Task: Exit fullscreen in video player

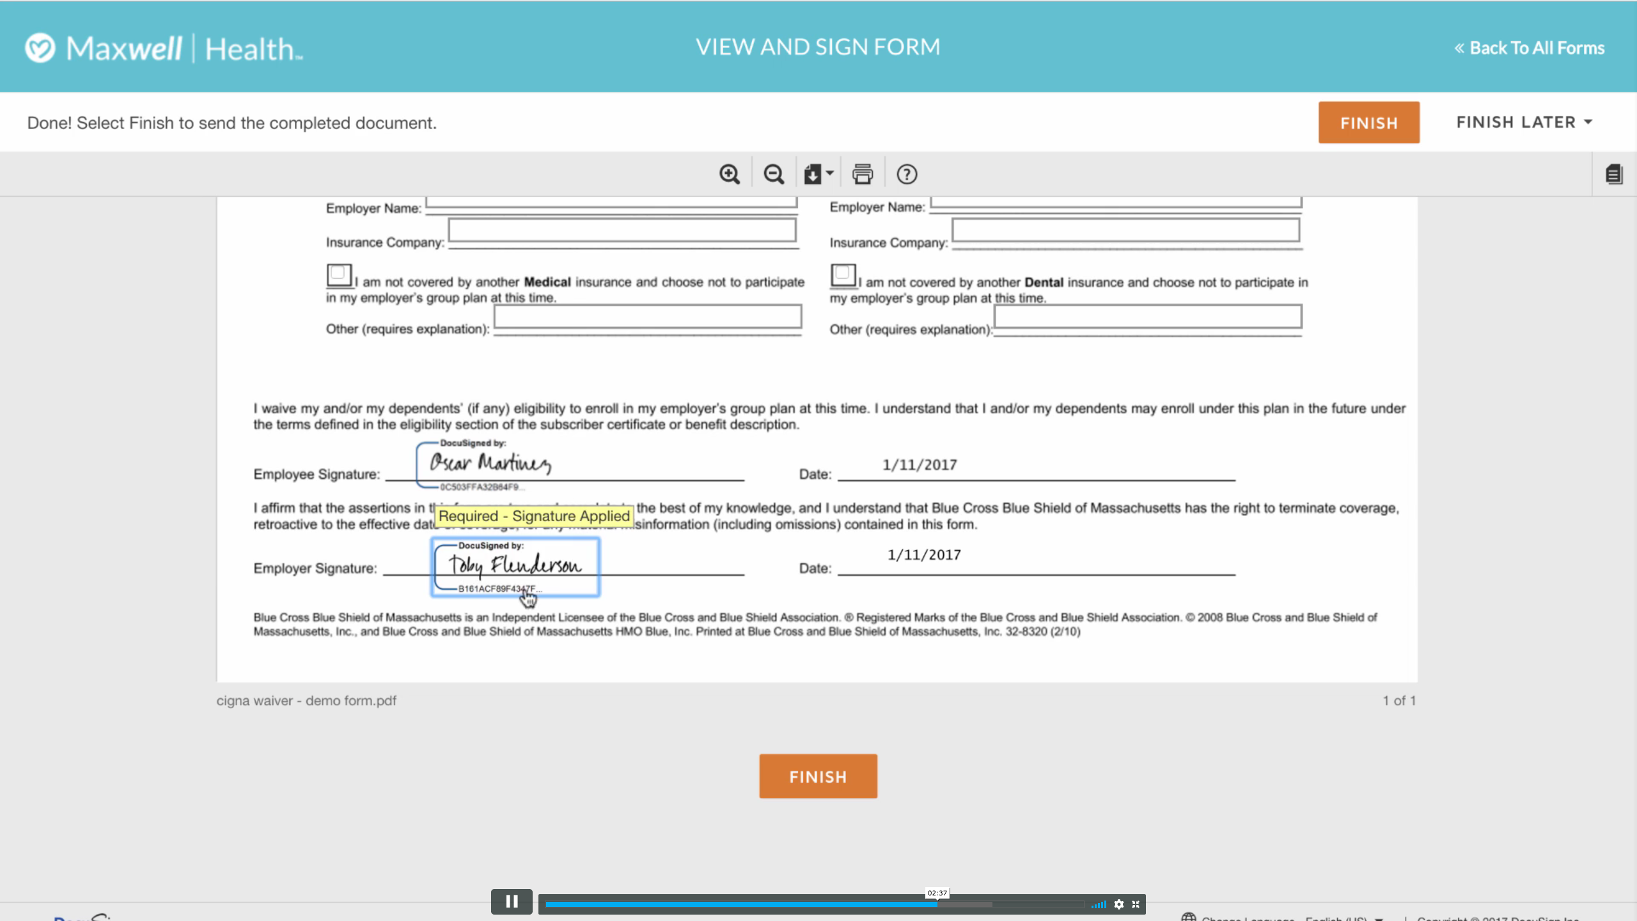Action: point(1136,904)
